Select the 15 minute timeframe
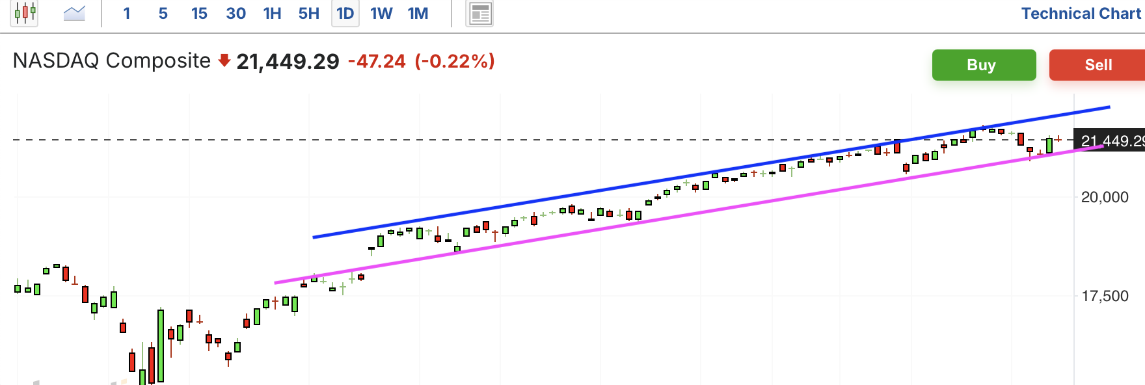 click(x=199, y=14)
